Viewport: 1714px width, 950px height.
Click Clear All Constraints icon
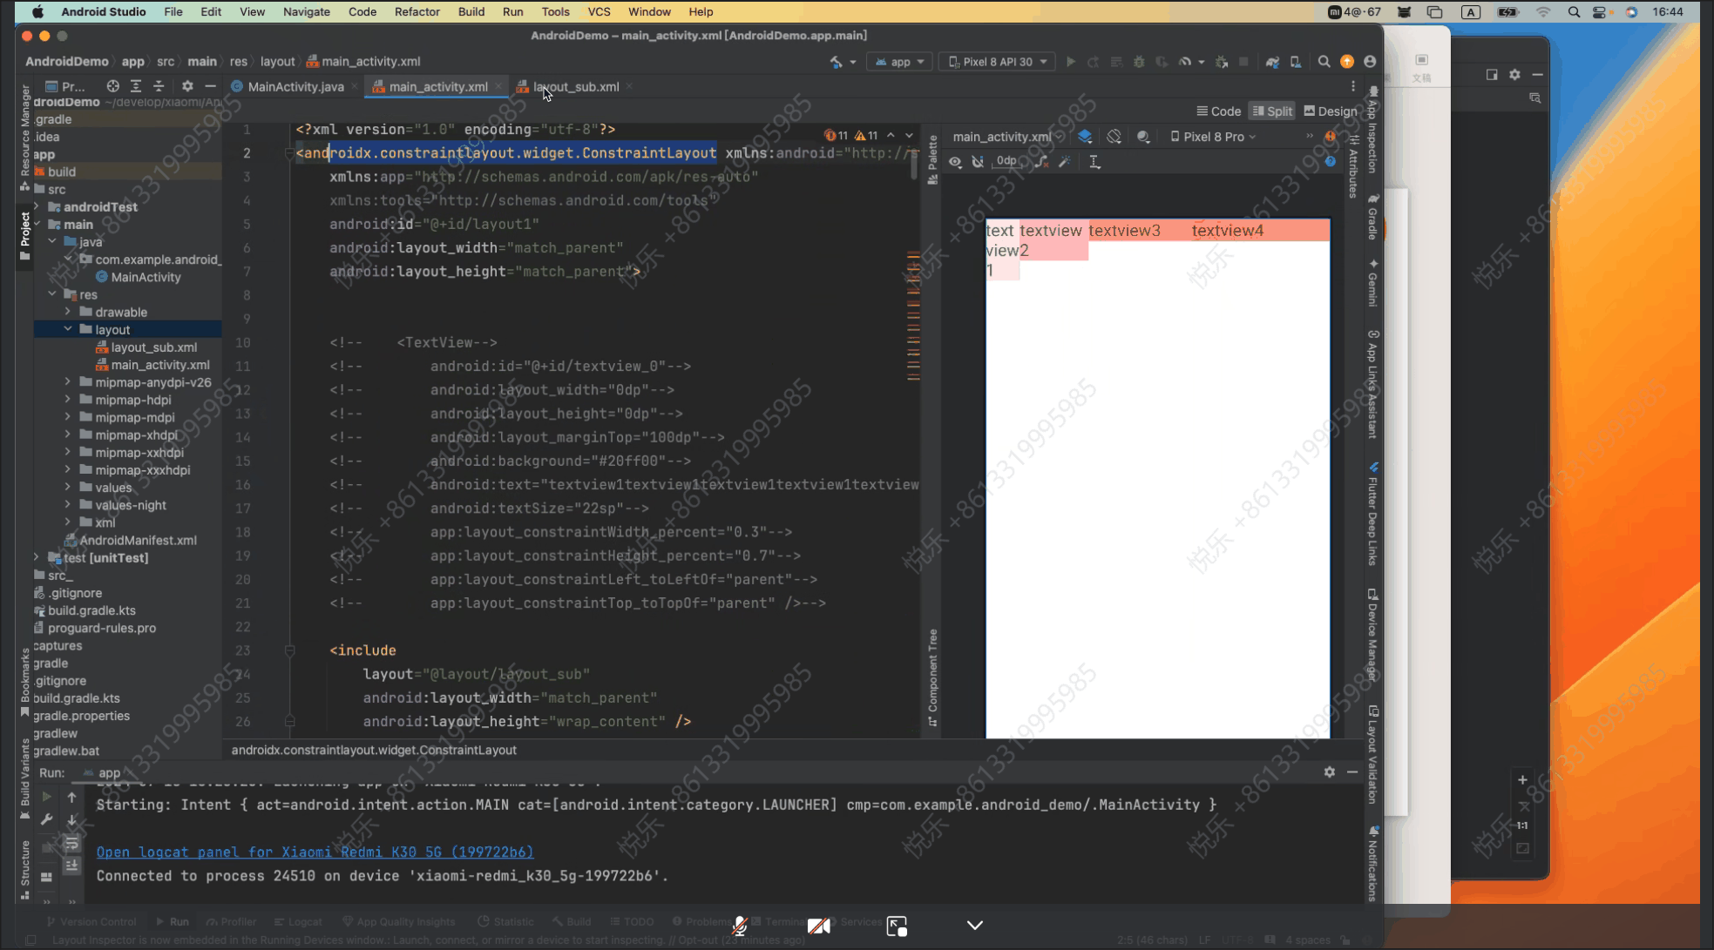(x=1041, y=162)
